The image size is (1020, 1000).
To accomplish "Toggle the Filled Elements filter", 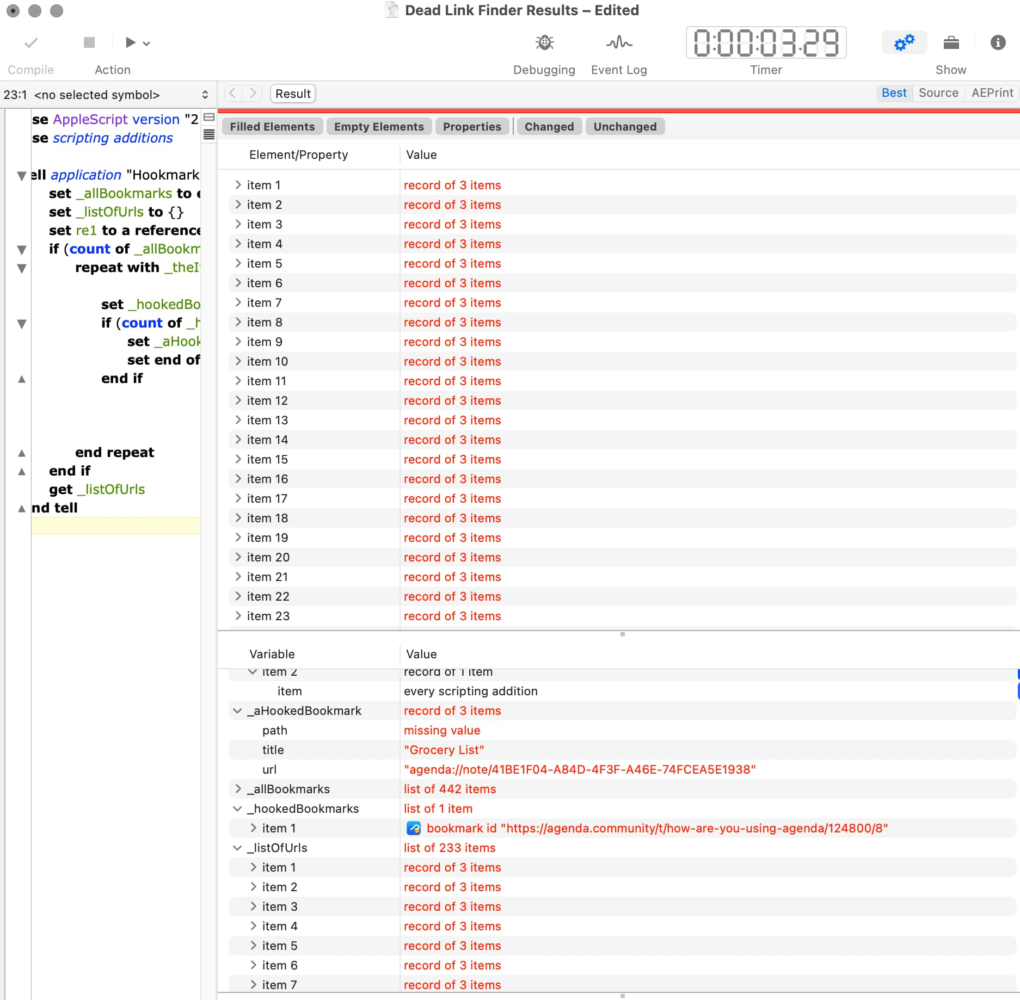I will [x=272, y=127].
